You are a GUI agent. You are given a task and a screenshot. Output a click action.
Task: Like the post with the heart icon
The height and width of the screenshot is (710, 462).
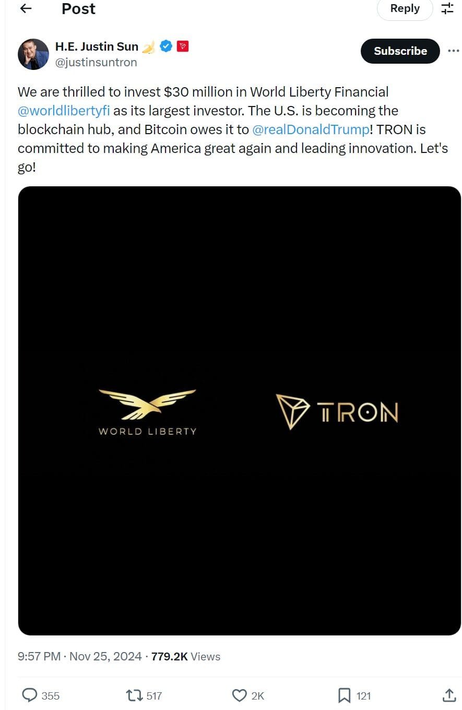(240, 695)
